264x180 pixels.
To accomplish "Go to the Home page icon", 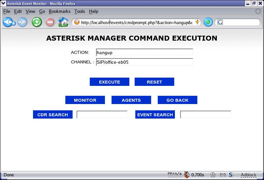I will [63, 22].
